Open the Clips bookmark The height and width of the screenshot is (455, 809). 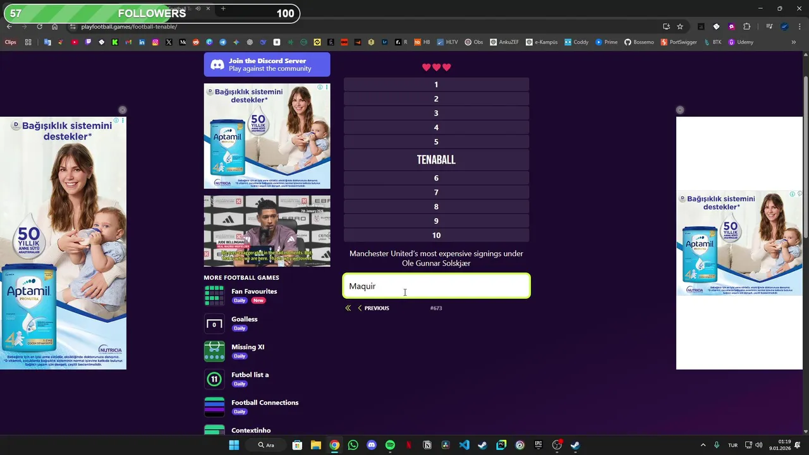11,42
